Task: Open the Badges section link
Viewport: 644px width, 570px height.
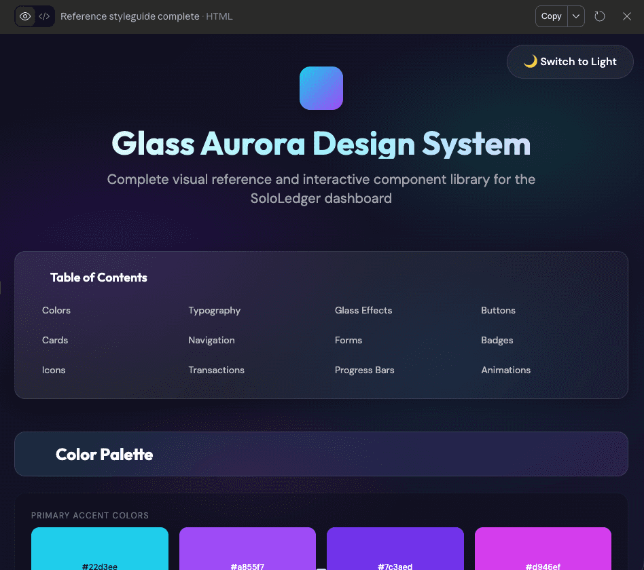Action: coord(497,340)
